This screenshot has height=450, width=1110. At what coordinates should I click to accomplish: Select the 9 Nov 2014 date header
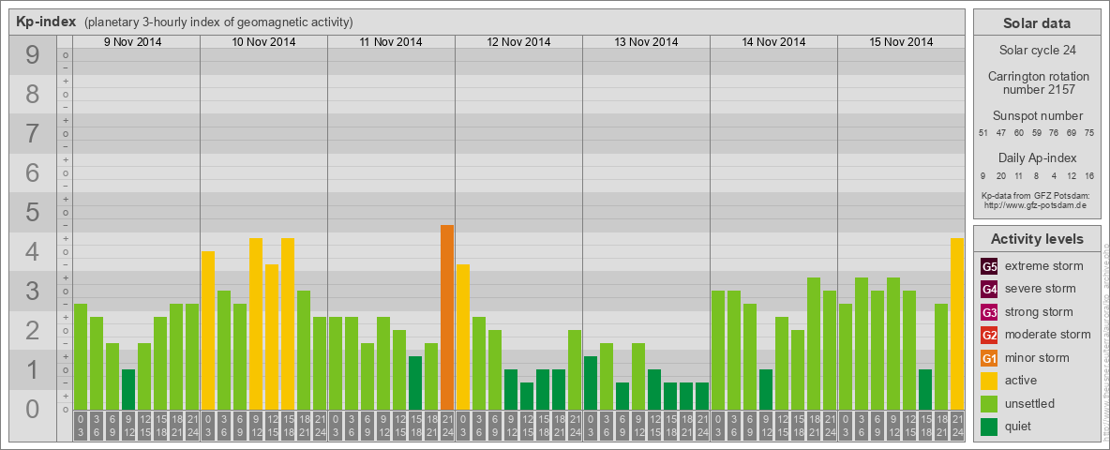132,42
